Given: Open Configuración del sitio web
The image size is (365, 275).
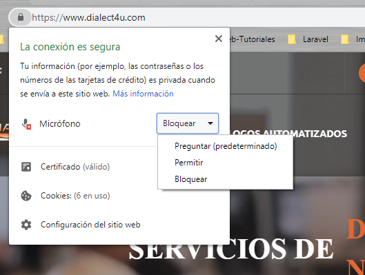Looking at the screenshot, I should click(90, 225).
